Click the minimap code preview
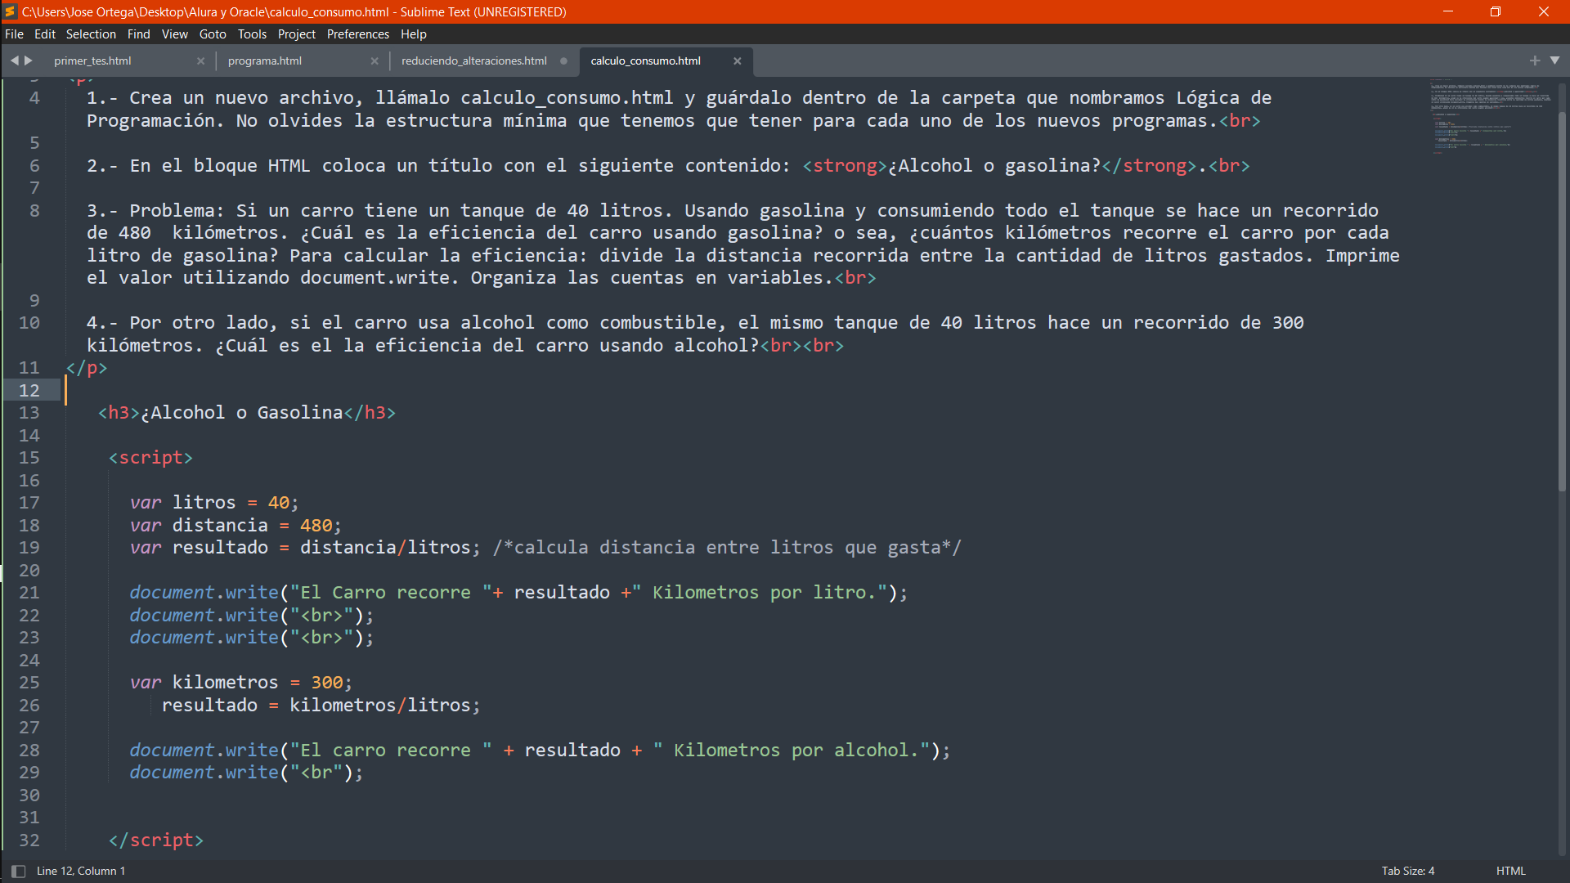The image size is (1570, 883). 1490,117
